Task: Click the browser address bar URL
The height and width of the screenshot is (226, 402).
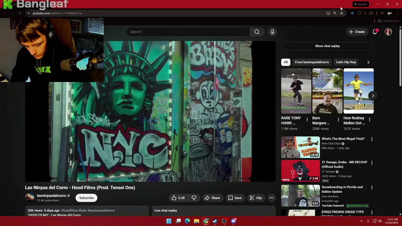Action: point(57,13)
